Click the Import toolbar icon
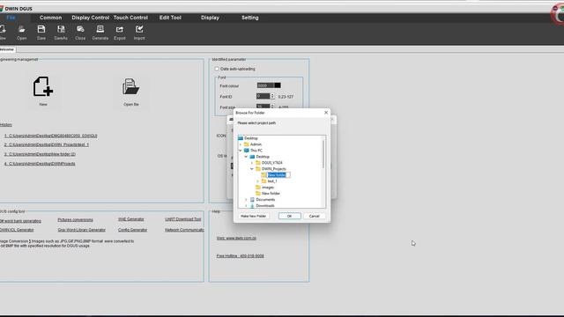The image size is (564, 317). 139,32
